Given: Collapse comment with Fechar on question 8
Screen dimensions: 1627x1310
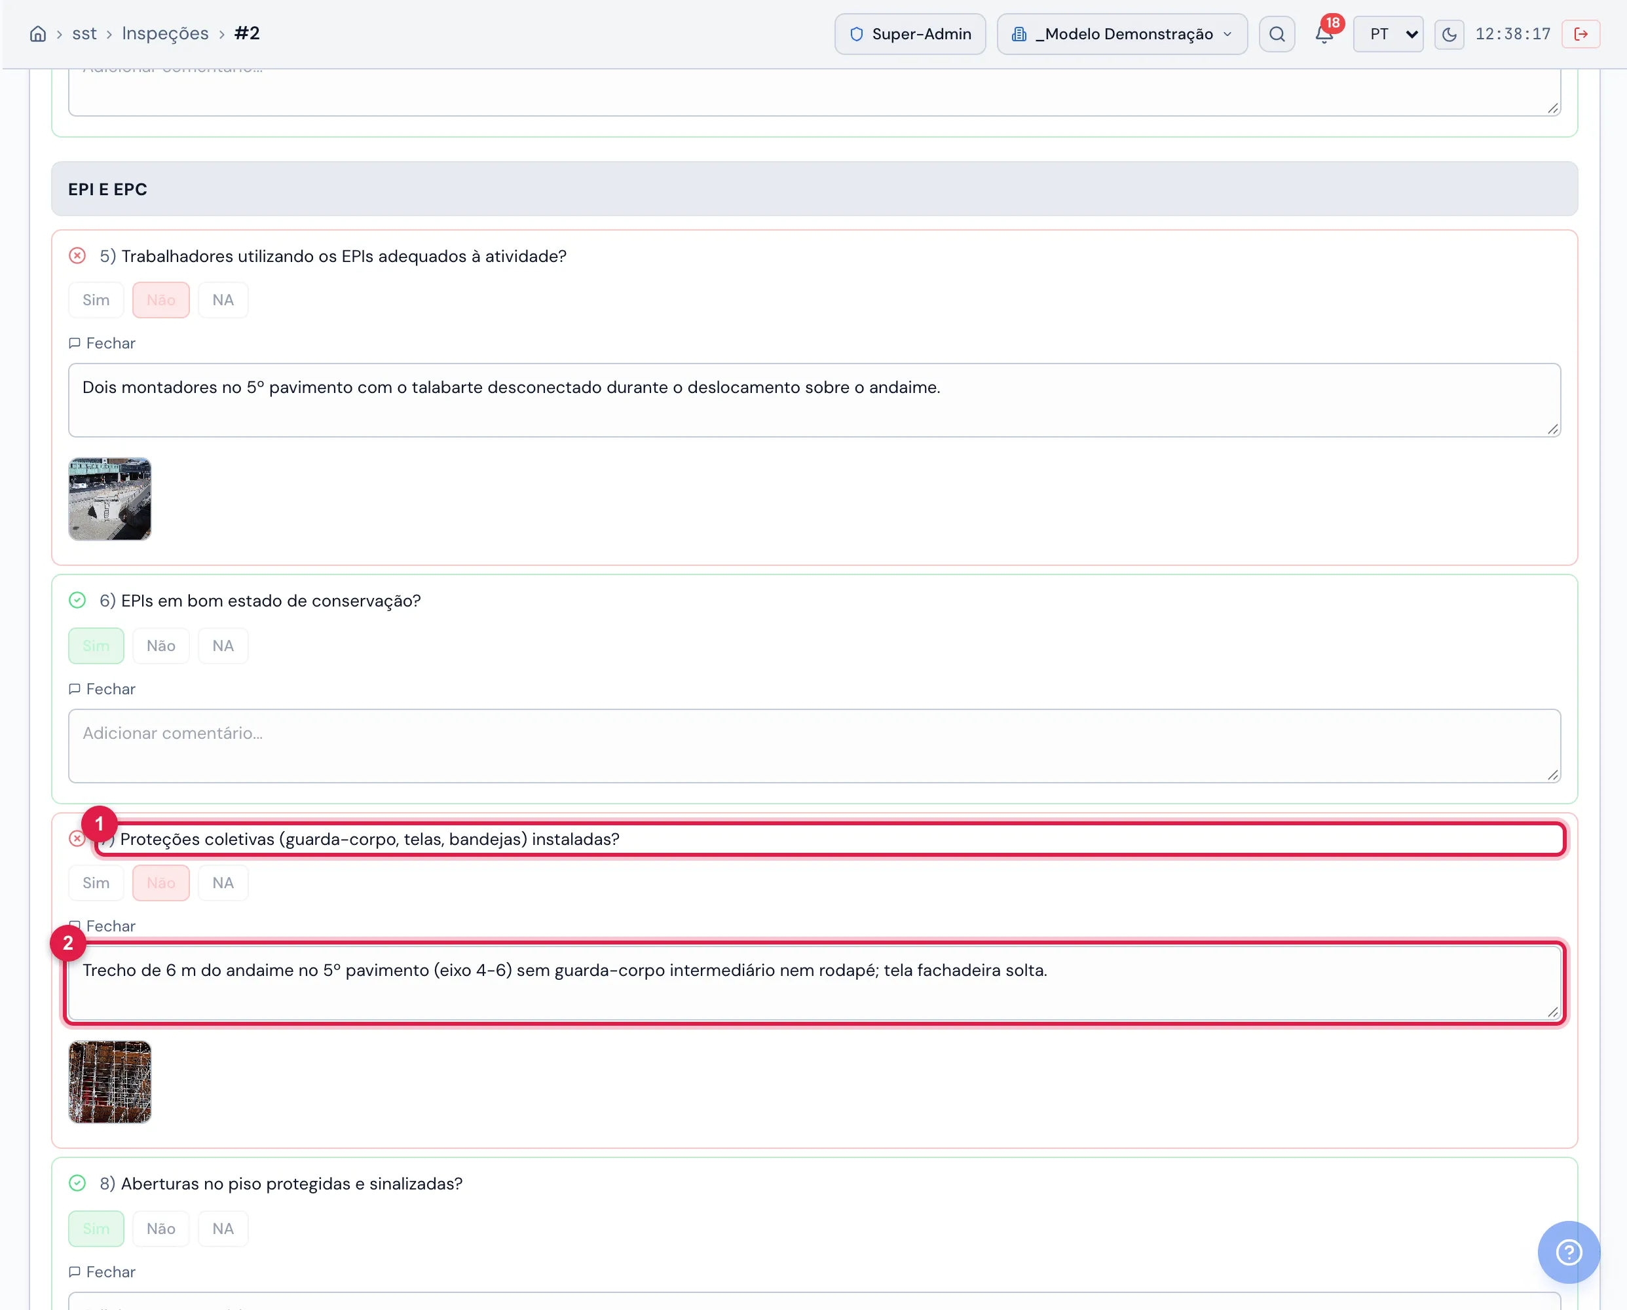Looking at the screenshot, I should pyautogui.click(x=102, y=1272).
